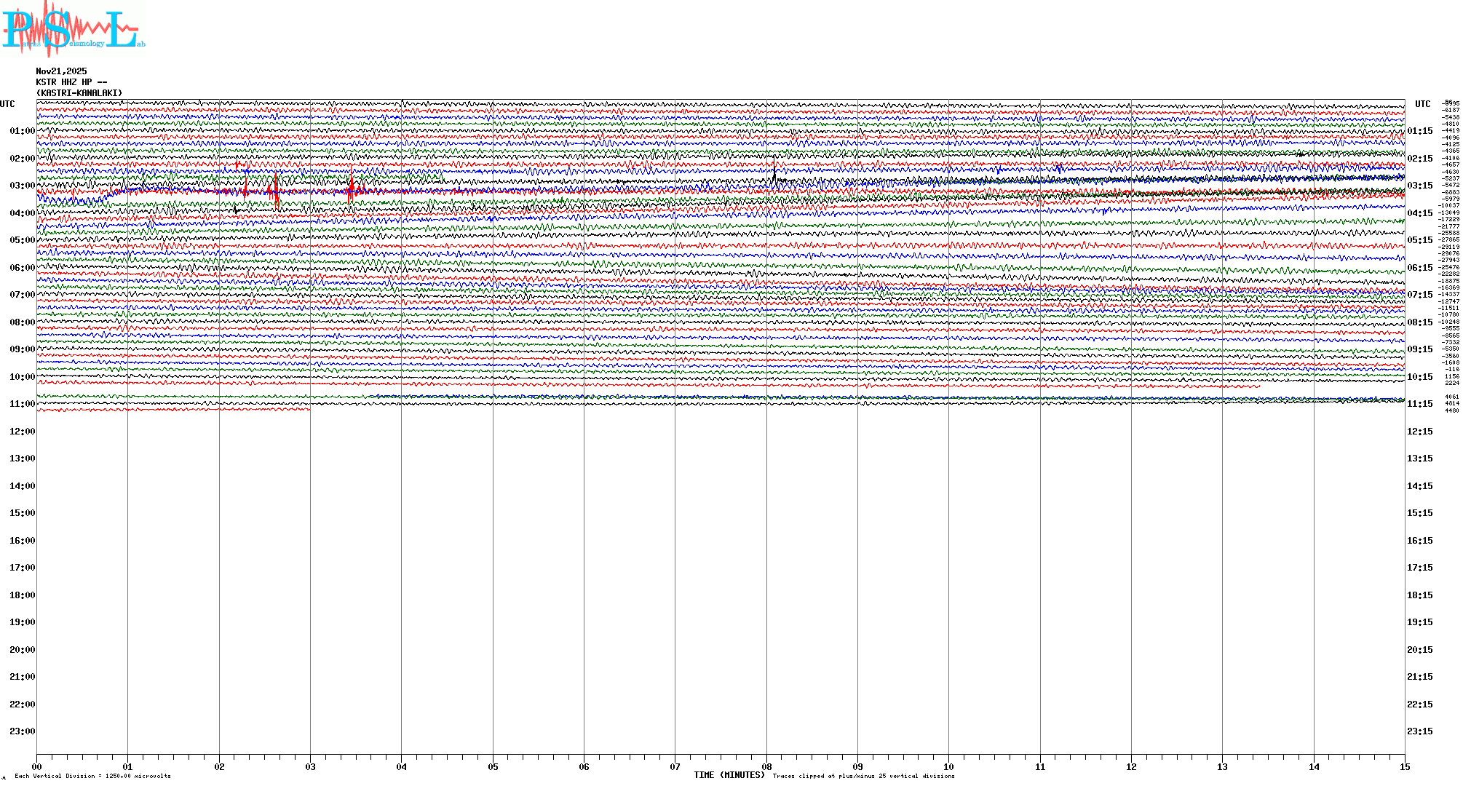Click the (KASTRI-KANALAKI) station name

[x=79, y=93]
